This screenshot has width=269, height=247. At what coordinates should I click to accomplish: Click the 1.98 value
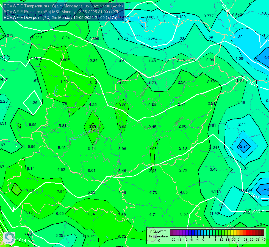pyautogui.click(x=153, y=148)
